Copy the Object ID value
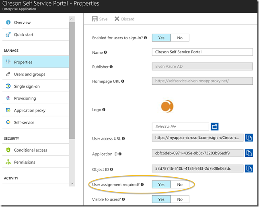The width and height of the screenshot is (259, 207). tap(249, 168)
